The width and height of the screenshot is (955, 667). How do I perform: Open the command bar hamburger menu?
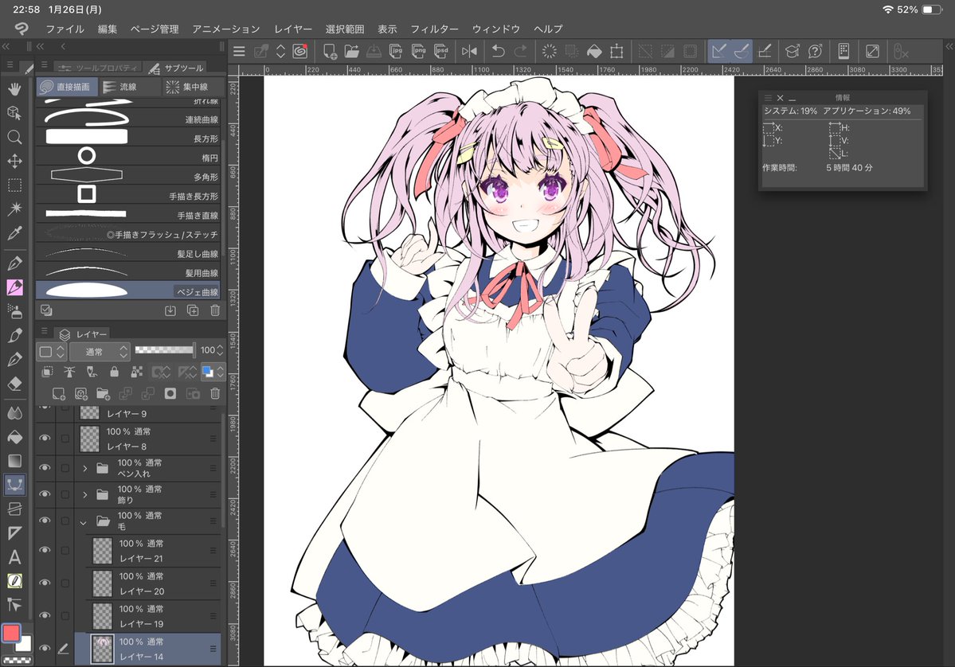240,51
